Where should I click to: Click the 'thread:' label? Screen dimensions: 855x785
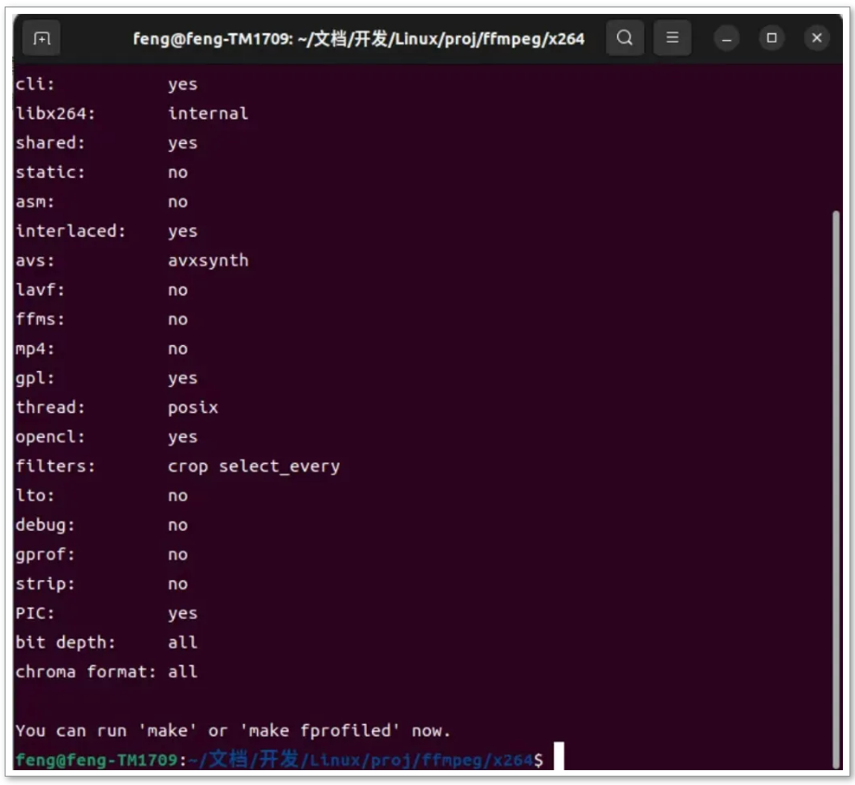(50, 407)
